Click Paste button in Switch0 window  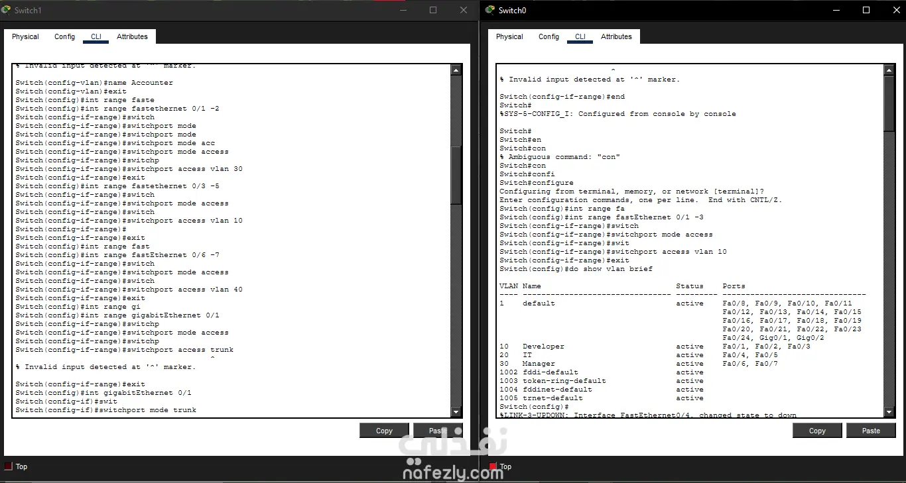871,431
